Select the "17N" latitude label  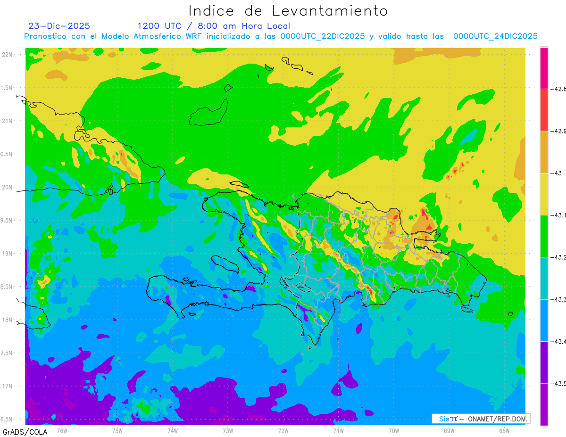click(8, 386)
